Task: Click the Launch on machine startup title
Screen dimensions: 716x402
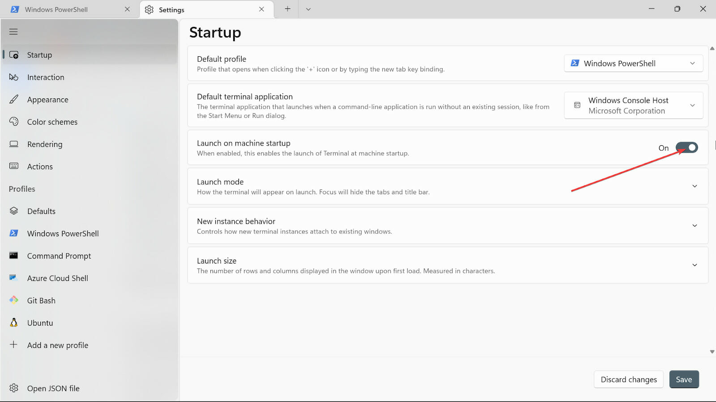Action: pyautogui.click(x=243, y=143)
